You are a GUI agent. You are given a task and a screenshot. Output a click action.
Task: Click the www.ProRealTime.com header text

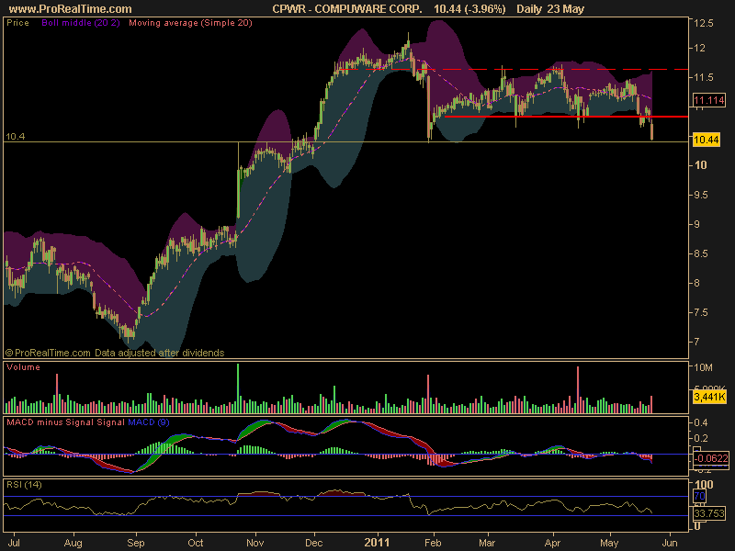pyautogui.click(x=71, y=8)
